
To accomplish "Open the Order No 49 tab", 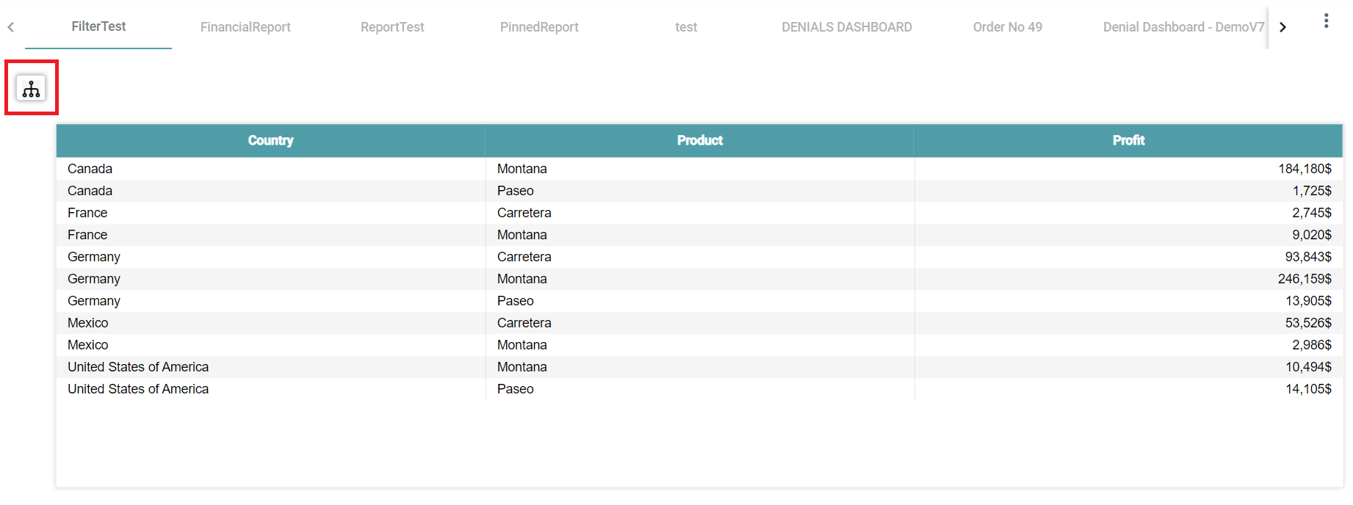I will 1007,27.
